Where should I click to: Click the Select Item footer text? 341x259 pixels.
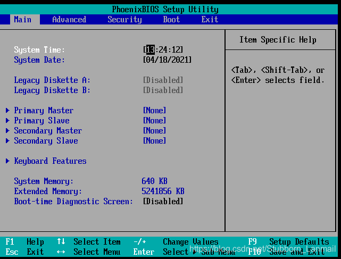pyautogui.click(x=97, y=242)
